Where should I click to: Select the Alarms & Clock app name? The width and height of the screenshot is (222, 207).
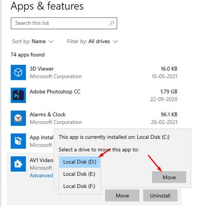(x=48, y=115)
